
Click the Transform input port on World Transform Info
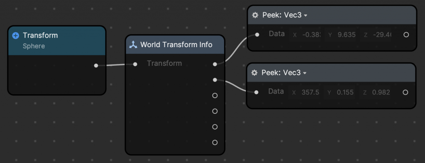click(135, 64)
